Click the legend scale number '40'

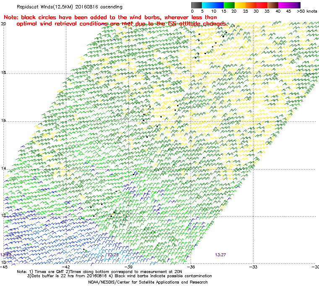coord(278,11)
